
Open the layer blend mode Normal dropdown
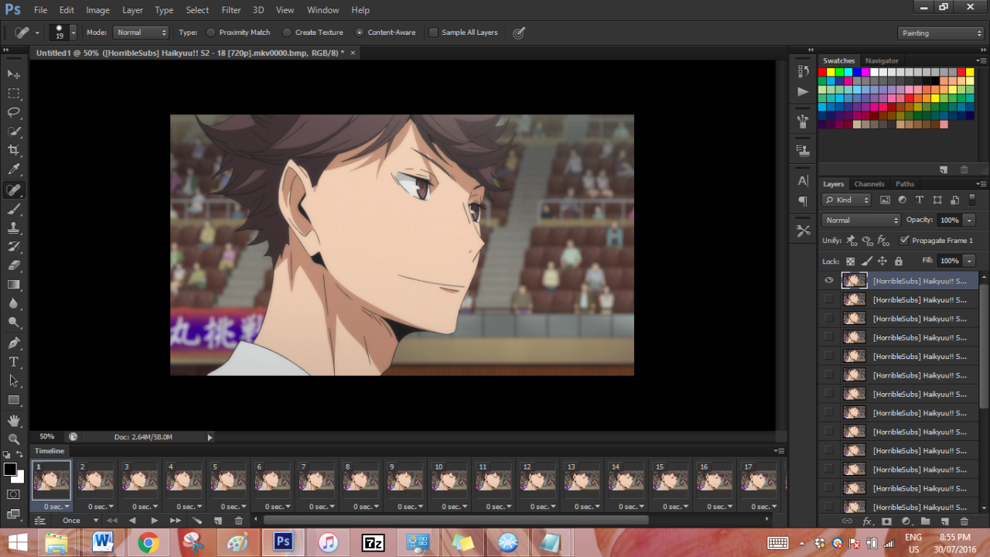862,220
